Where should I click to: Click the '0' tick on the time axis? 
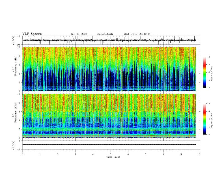[22, 154]
